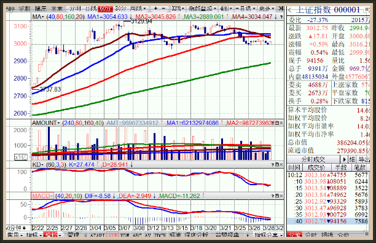Click scroll-left arrow before ATAPI tab

pos(85,235)
